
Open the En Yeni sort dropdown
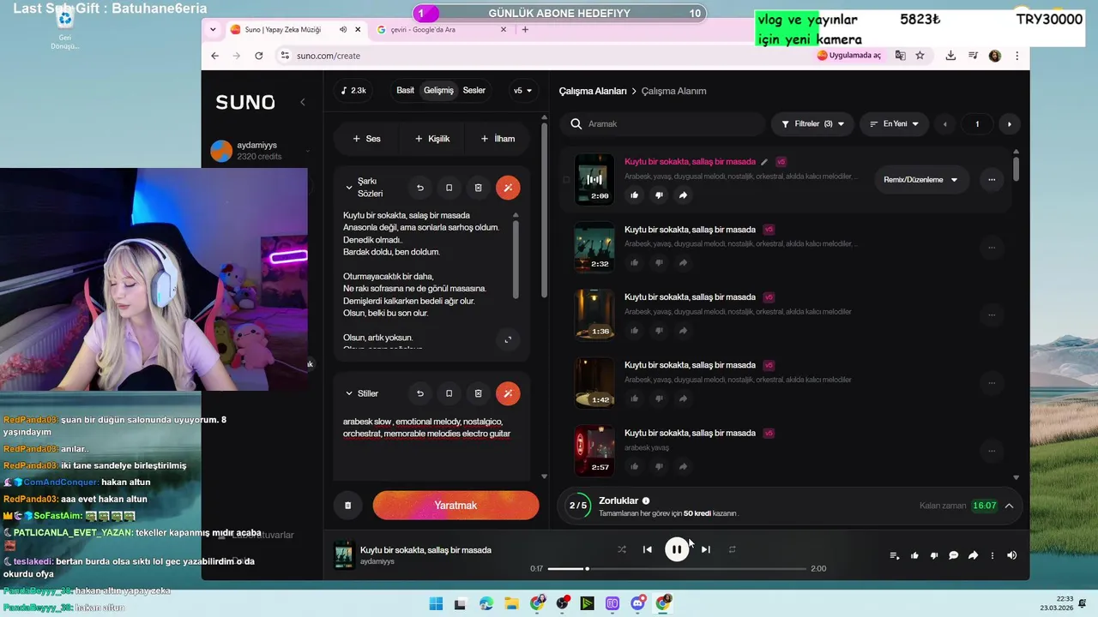[894, 124]
